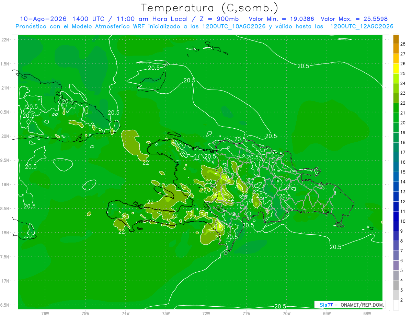
Task: Click the "ONAMET/REP.DOM." credit label
Action: (x=362, y=305)
